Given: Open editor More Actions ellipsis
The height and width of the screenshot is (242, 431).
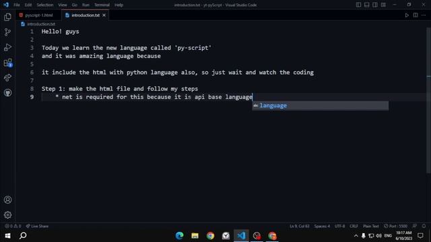Looking at the screenshot, I should (424, 15).
